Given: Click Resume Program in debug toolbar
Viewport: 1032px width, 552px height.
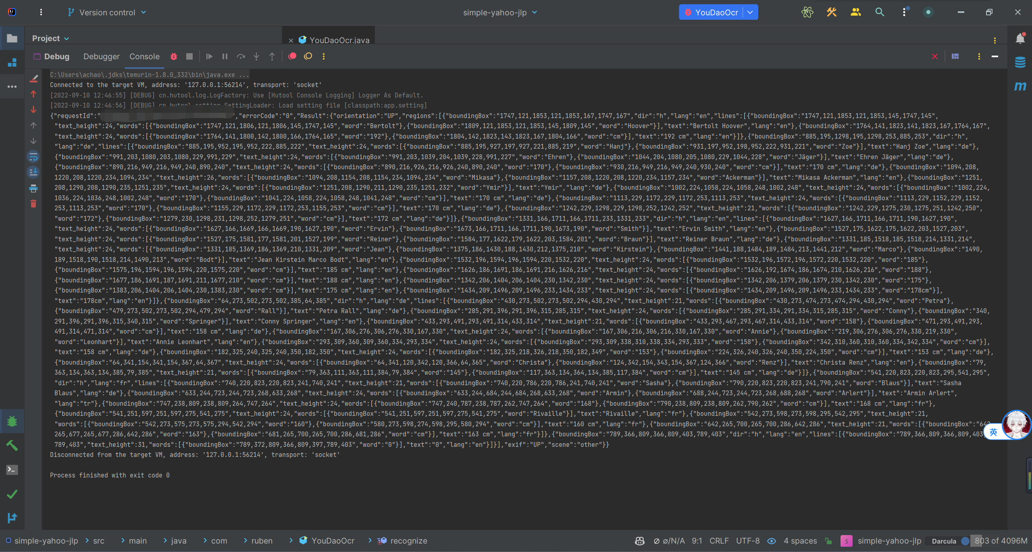Looking at the screenshot, I should [209, 56].
